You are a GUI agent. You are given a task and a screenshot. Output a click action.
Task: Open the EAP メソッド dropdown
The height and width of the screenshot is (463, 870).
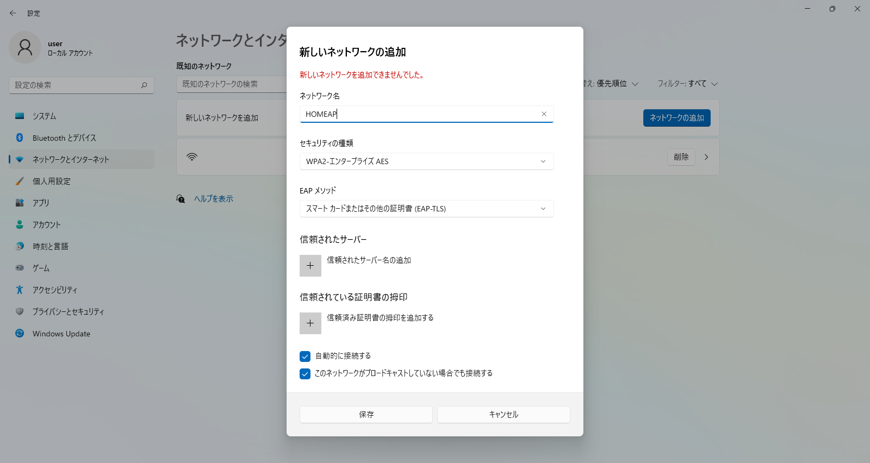426,209
